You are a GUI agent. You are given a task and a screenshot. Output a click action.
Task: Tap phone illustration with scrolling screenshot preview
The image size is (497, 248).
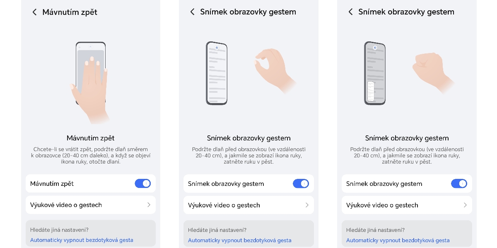(375, 73)
